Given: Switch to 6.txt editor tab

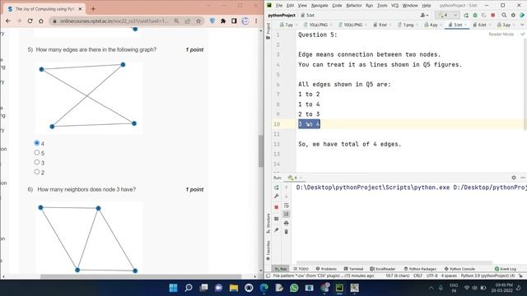Looking at the screenshot, I should (482, 25).
